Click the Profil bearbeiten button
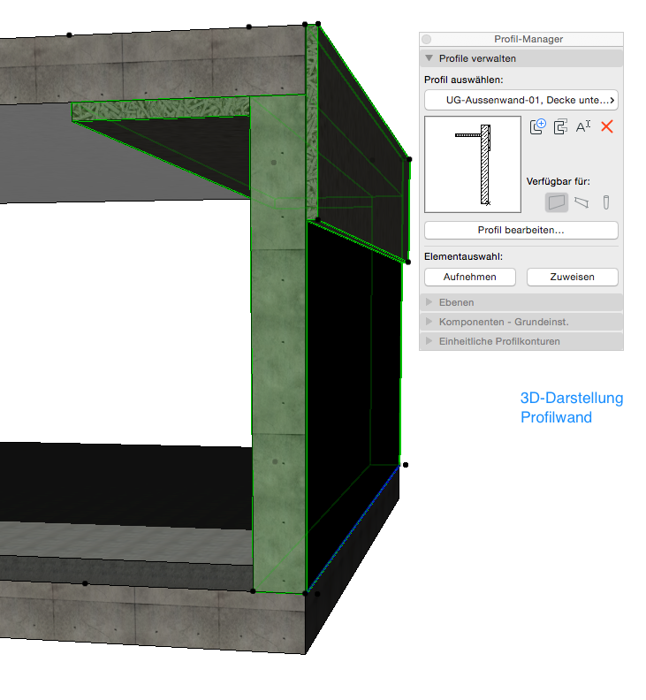Image resolution: width=646 pixels, height=700 pixels. [x=521, y=230]
